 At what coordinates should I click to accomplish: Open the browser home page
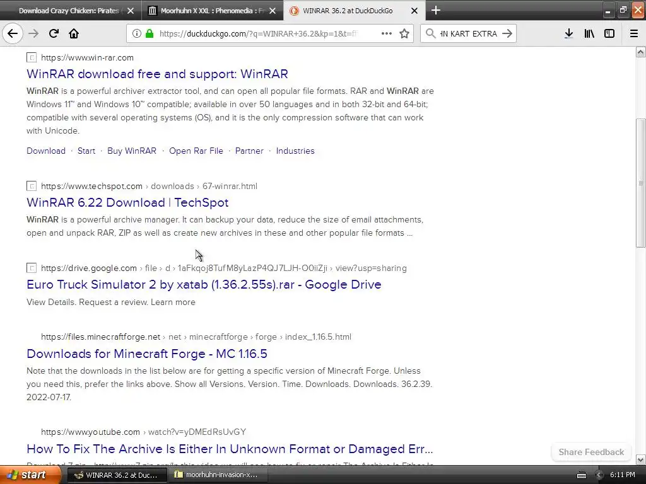(74, 33)
